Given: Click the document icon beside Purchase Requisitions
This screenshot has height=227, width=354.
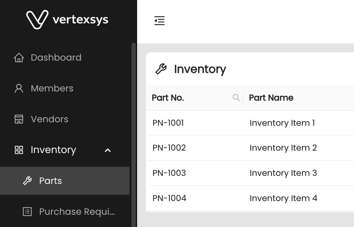Looking at the screenshot, I should tap(27, 212).
